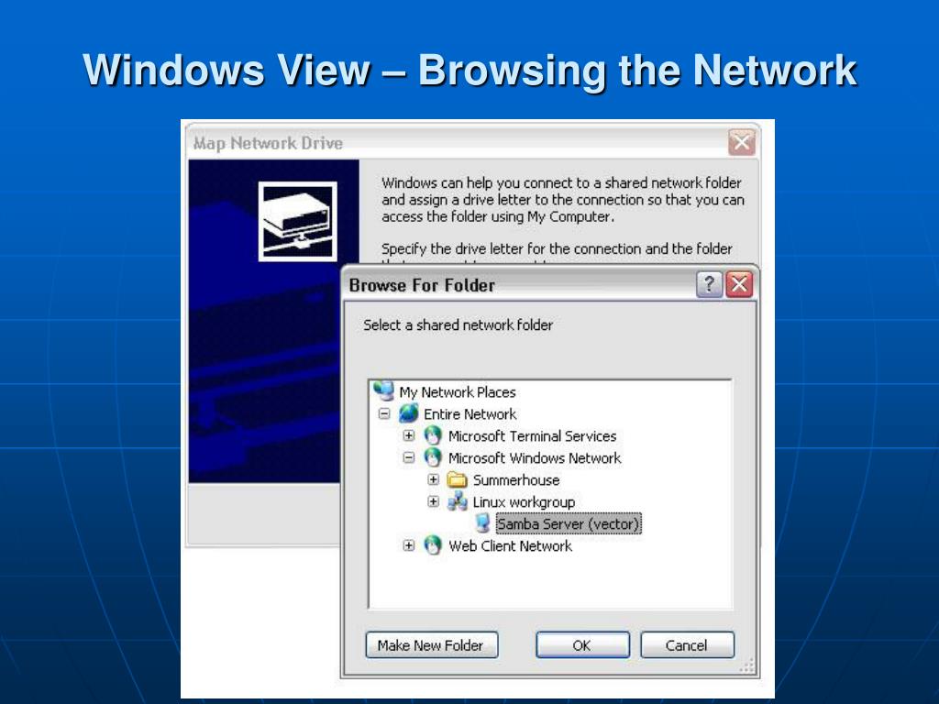This screenshot has width=939, height=704.
Task: Select Microsoft Windows Network label
Action: [535, 458]
